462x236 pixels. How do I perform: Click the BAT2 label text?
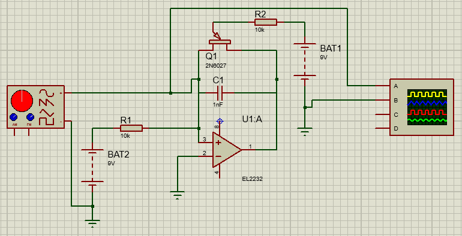118,155
